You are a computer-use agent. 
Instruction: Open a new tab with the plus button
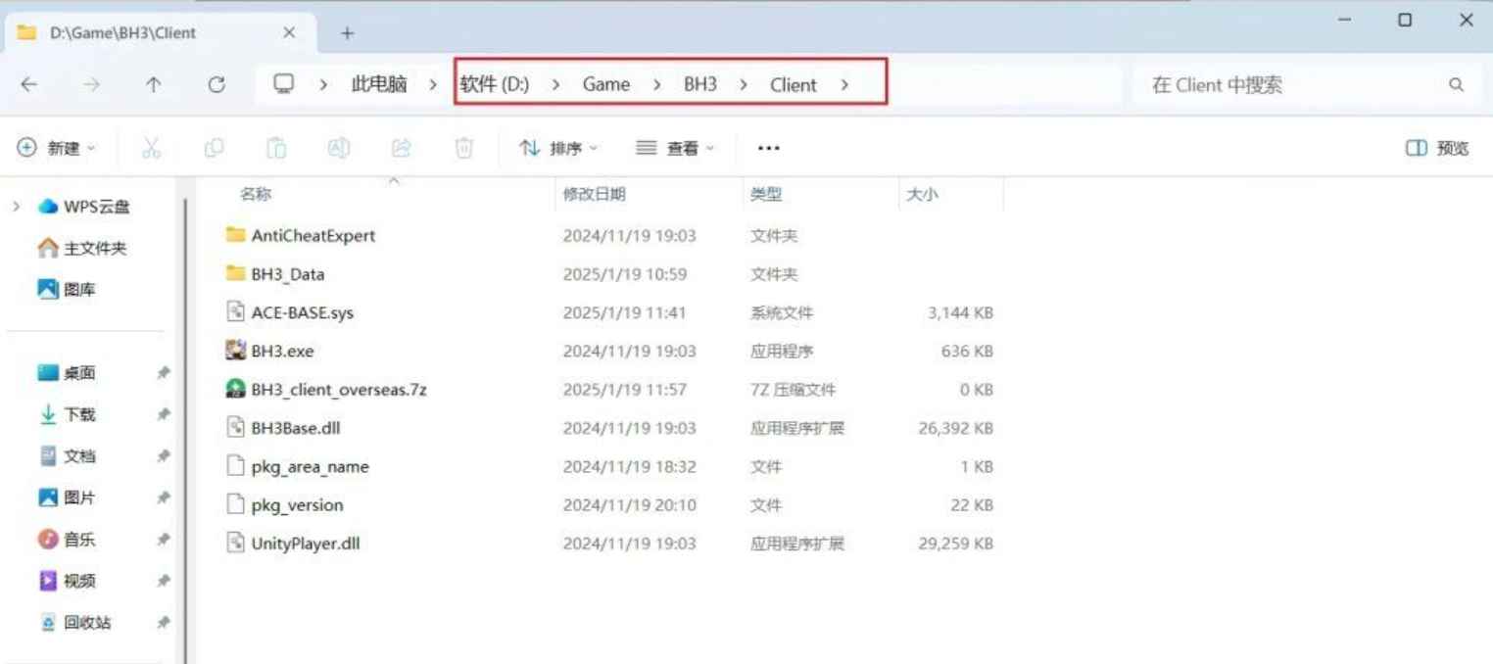[347, 31]
